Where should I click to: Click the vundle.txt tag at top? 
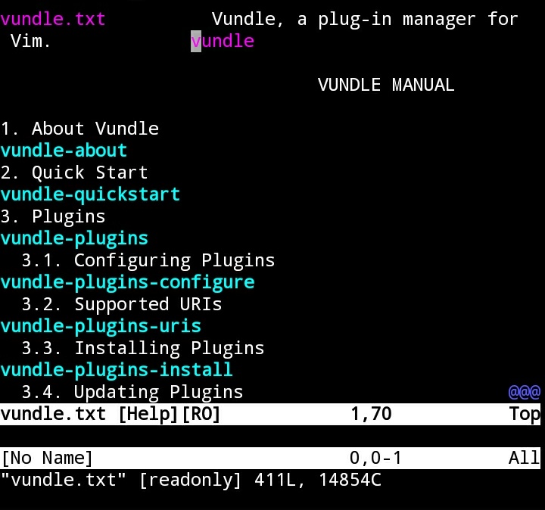tap(53, 19)
